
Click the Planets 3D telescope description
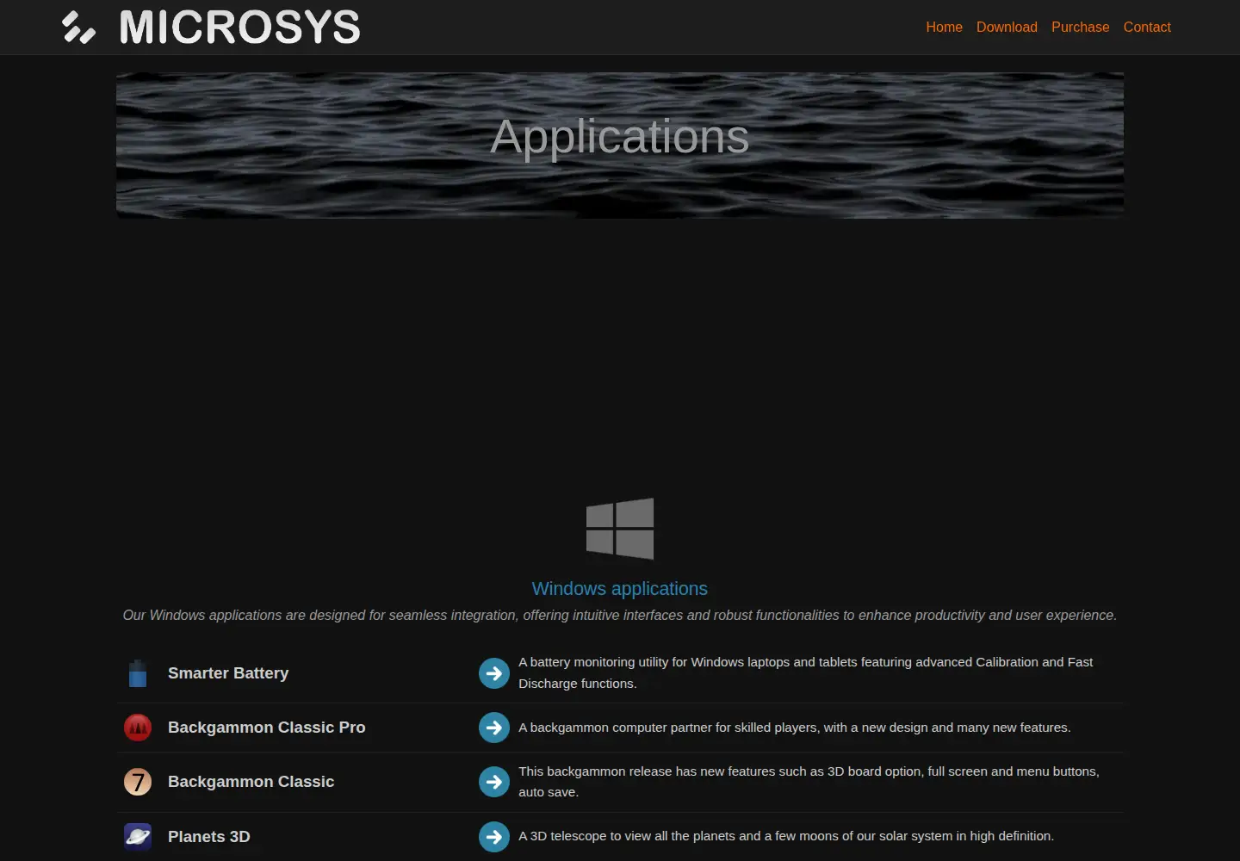pos(786,836)
